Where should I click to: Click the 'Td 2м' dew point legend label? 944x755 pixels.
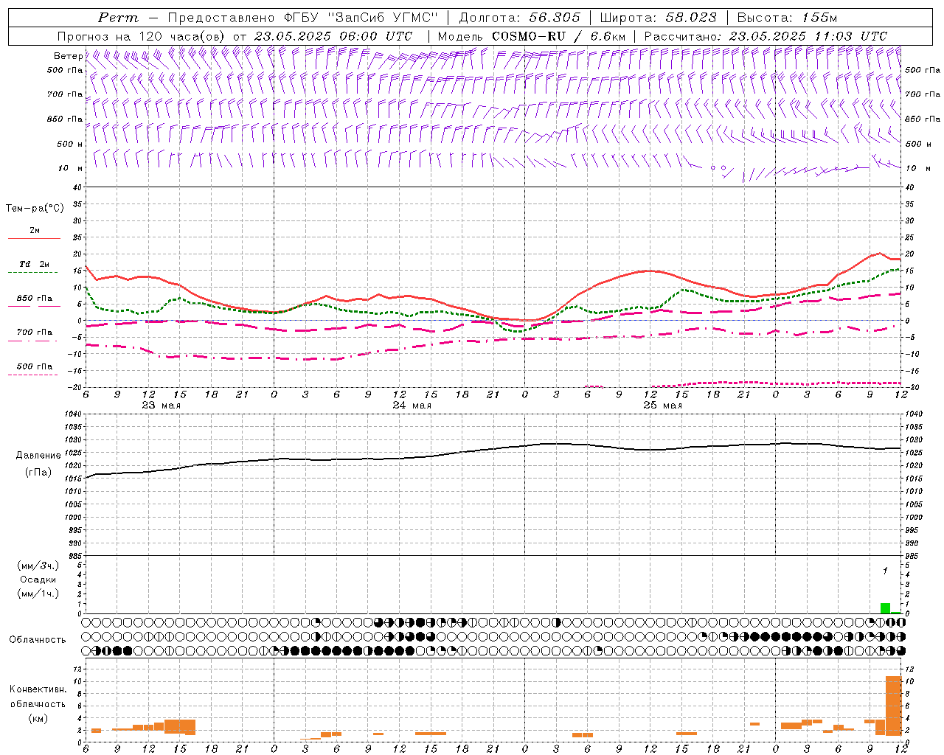click(x=35, y=264)
